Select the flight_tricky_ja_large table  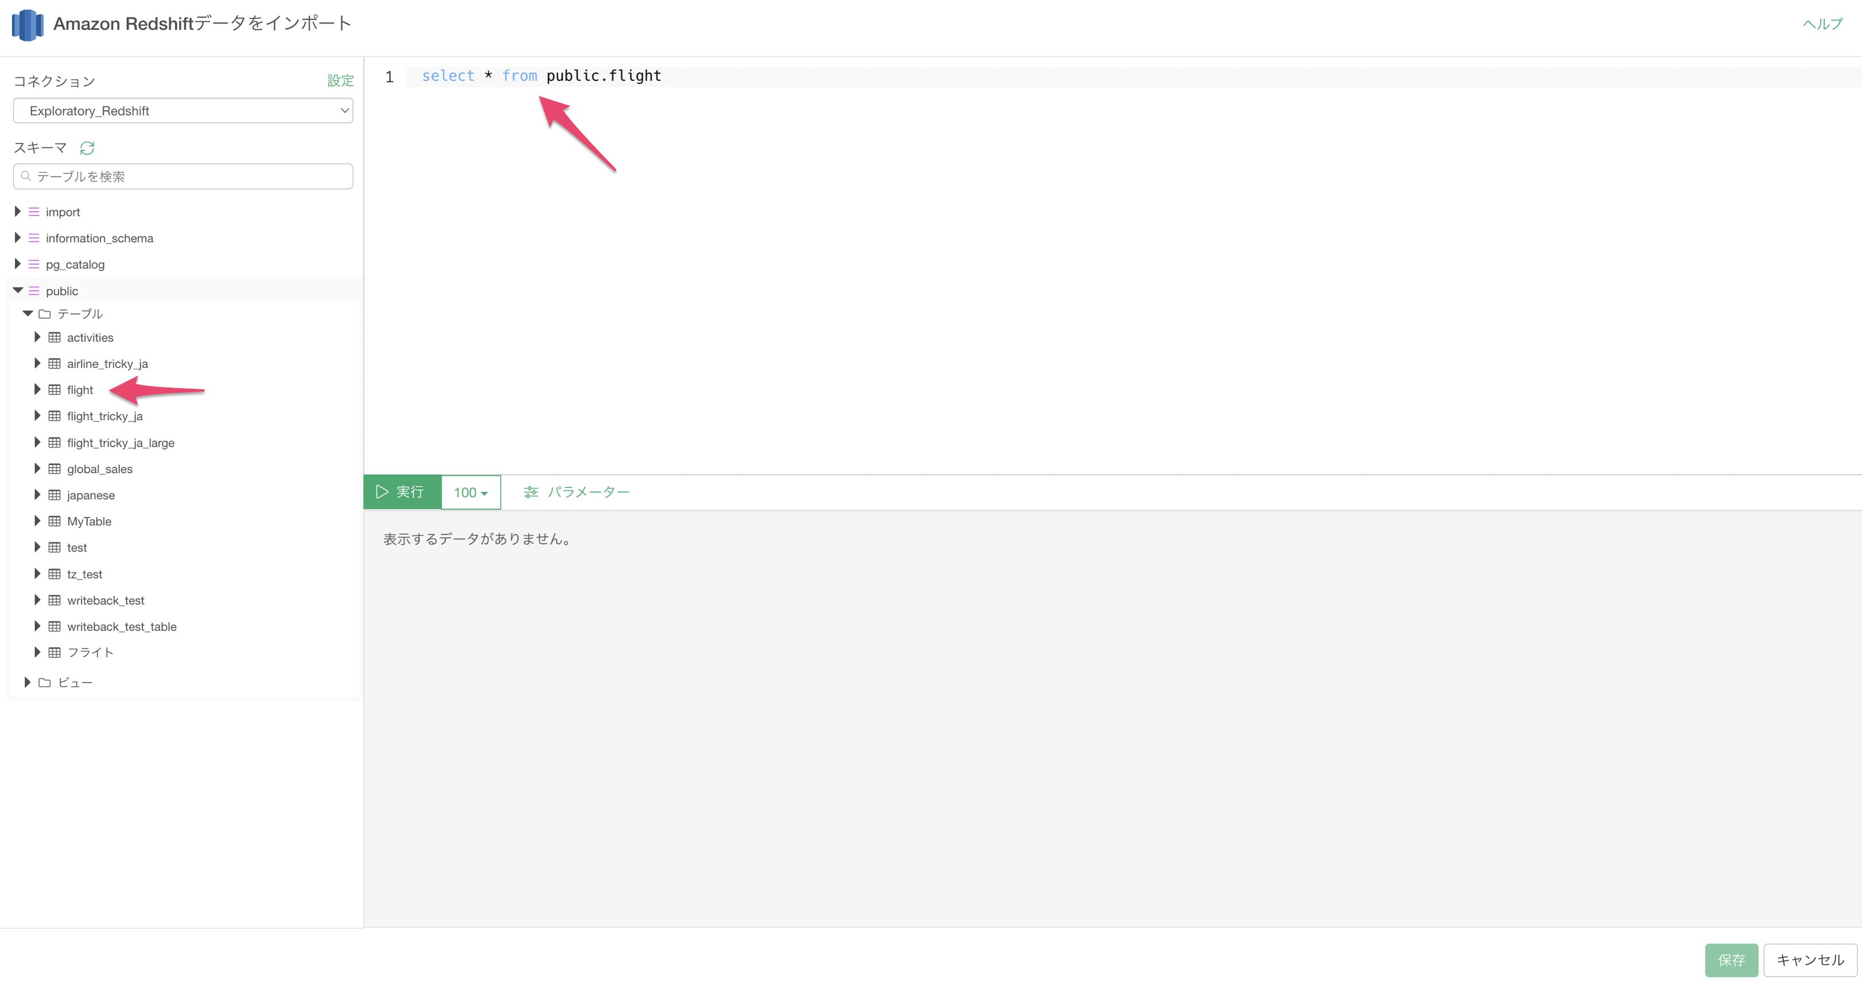tap(121, 443)
